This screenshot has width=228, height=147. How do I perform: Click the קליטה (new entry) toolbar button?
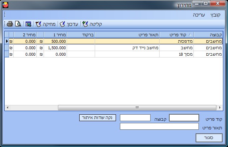(x=93, y=24)
